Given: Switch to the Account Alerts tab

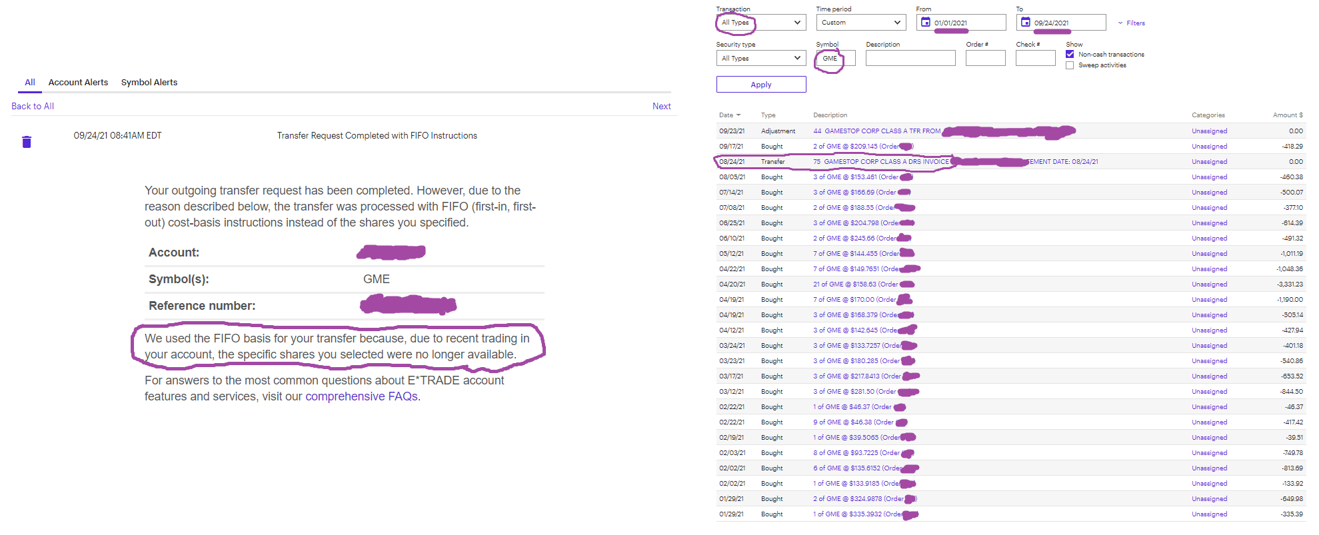Looking at the screenshot, I should pyautogui.click(x=78, y=82).
